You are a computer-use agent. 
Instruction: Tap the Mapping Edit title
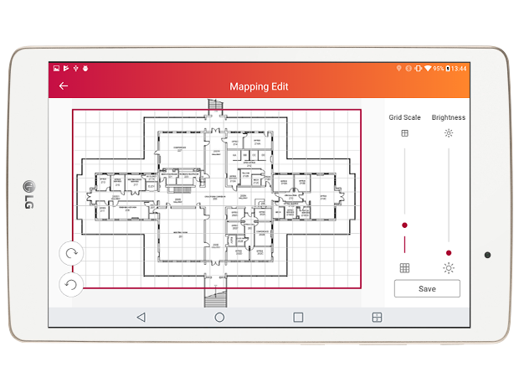(259, 86)
